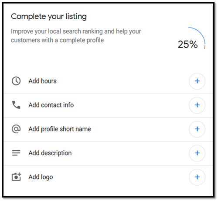Select the Add logo label
The width and height of the screenshot is (218, 201).
click(x=41, y=177)
